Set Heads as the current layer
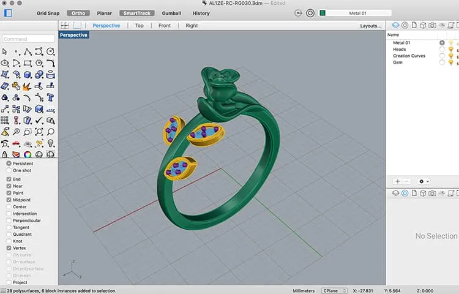 442,49
